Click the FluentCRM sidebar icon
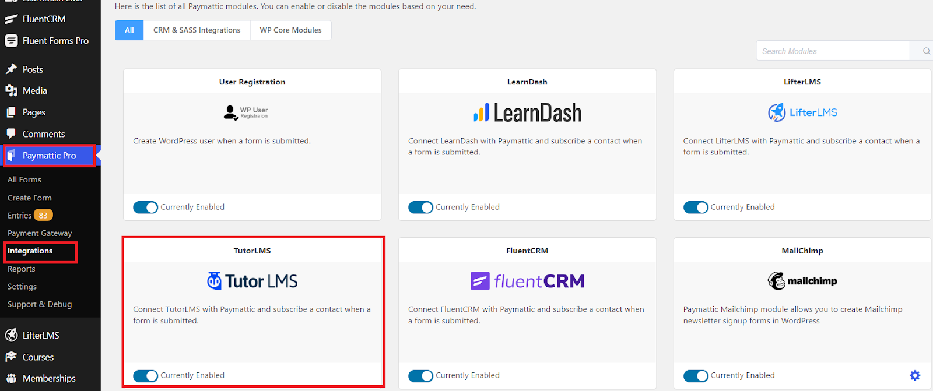Viewport: 933px width, 391px height. point(11,19)
